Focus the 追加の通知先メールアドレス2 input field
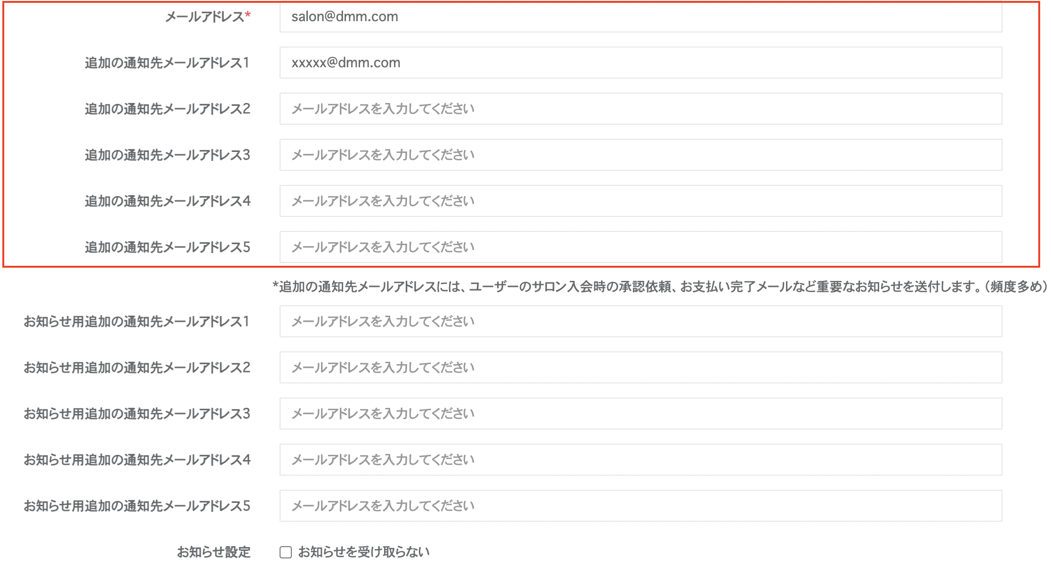 point(640,109)
